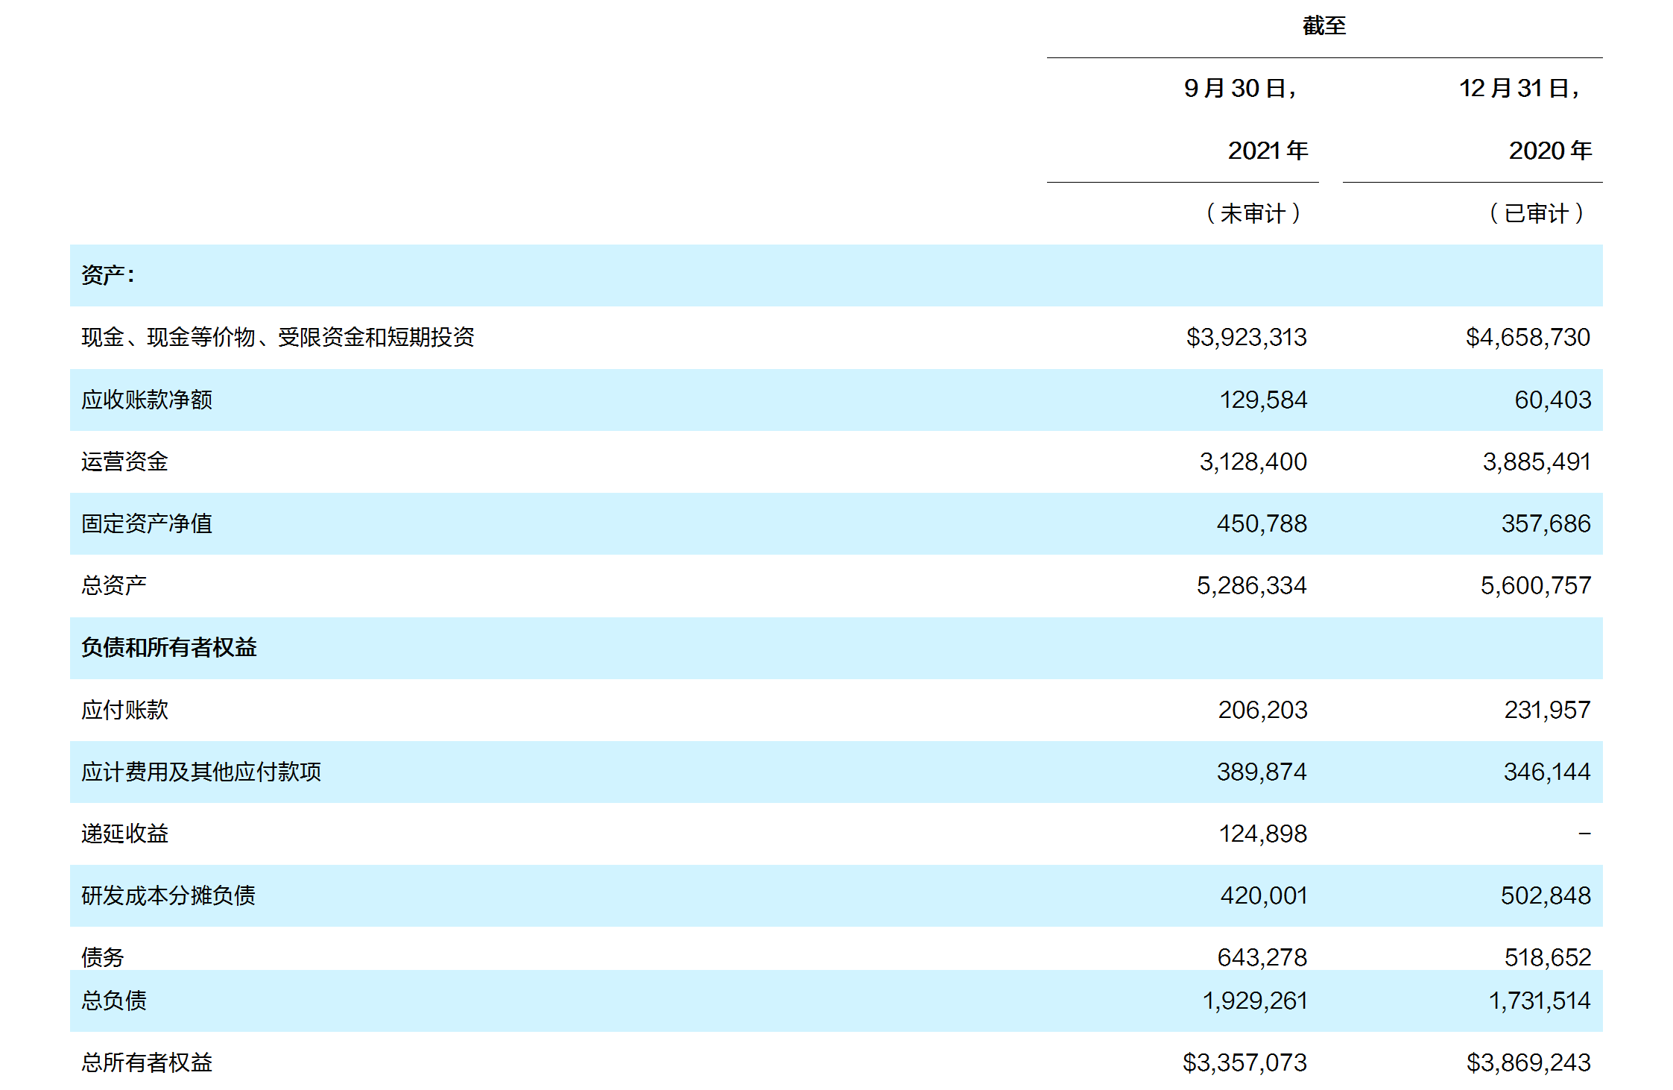Click the 总所有者权益 row label
The width and height of the screenshot is (1673, 1090).
coord(147,1062)
